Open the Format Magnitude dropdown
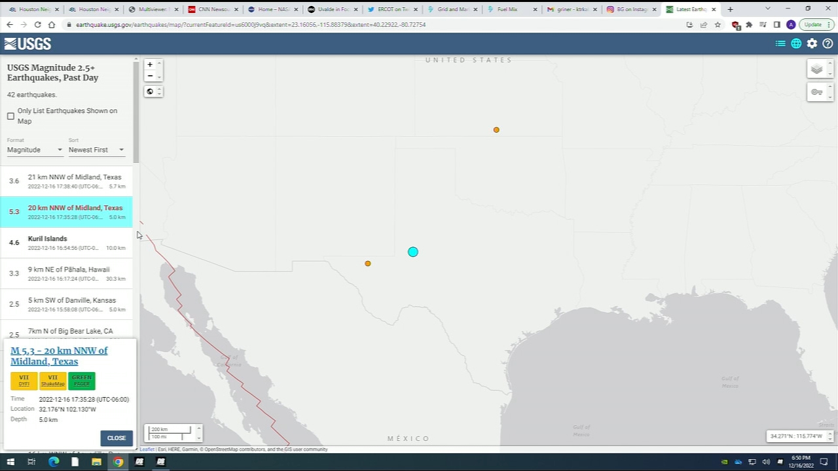This screenshot has height=471, width=838. click(35, 150)
